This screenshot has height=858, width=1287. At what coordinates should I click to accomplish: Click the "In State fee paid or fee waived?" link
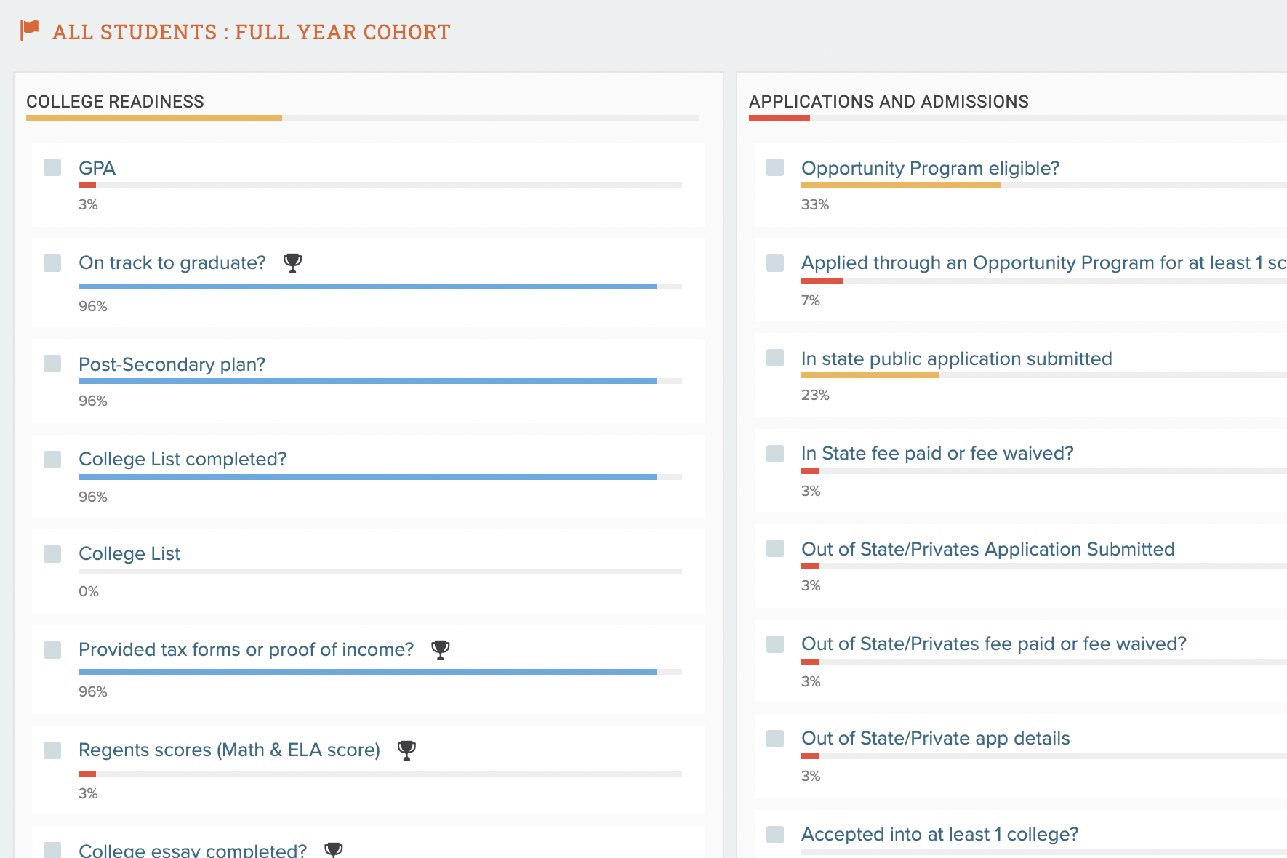tap(937, 453)
